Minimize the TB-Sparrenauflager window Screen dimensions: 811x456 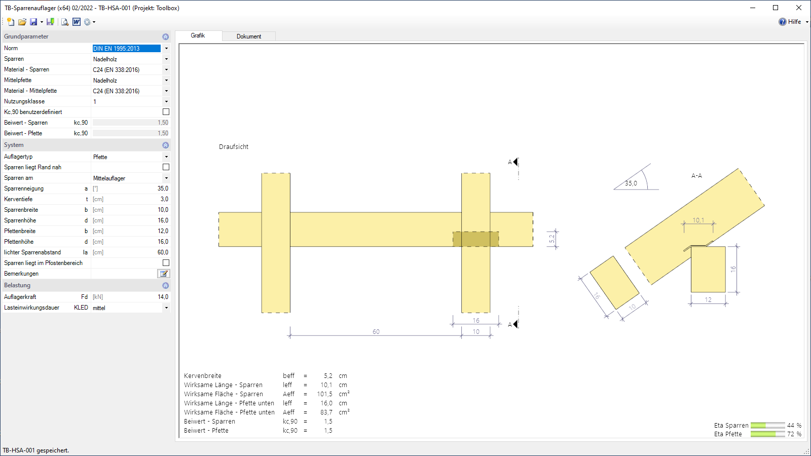click(753, 8)
